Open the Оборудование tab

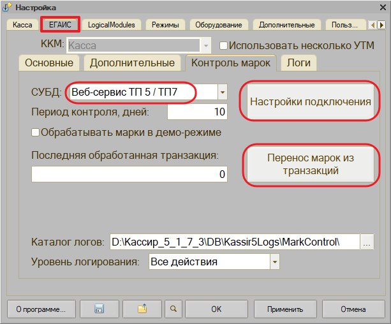coord(219,25)
